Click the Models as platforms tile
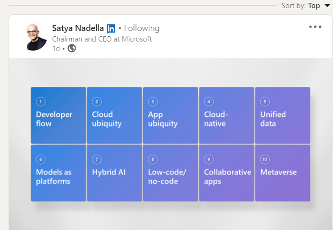Screen dimensions: 333x230 pyautogui.click(x=58, y=173)
